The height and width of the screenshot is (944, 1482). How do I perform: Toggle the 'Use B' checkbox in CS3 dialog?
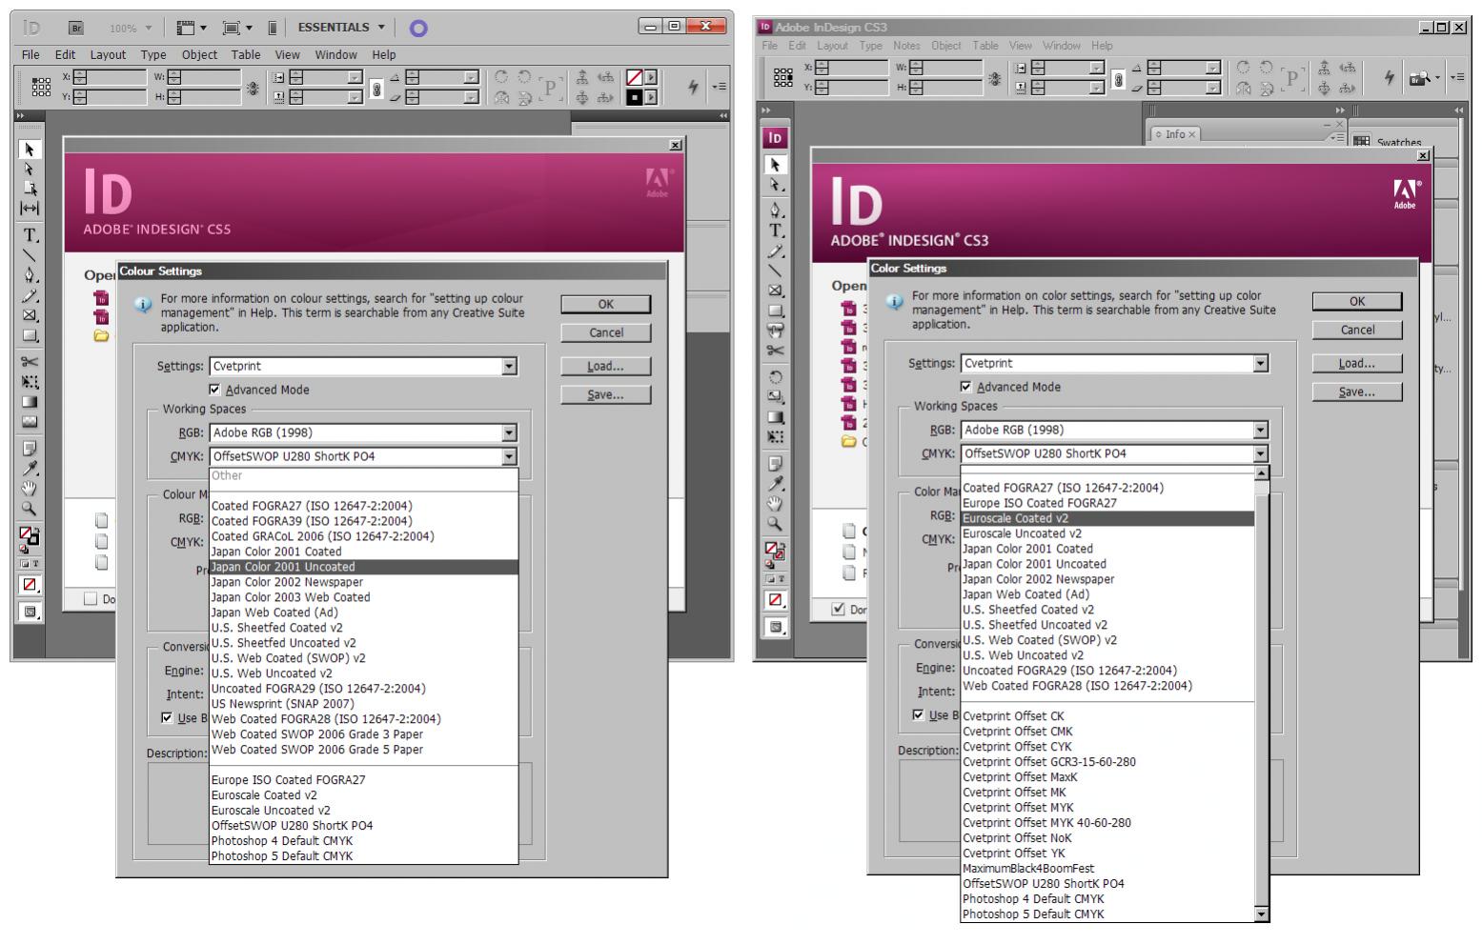[x=919, y=714]
